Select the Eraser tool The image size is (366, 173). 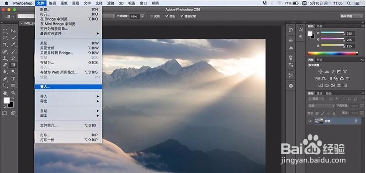[5, 65]
